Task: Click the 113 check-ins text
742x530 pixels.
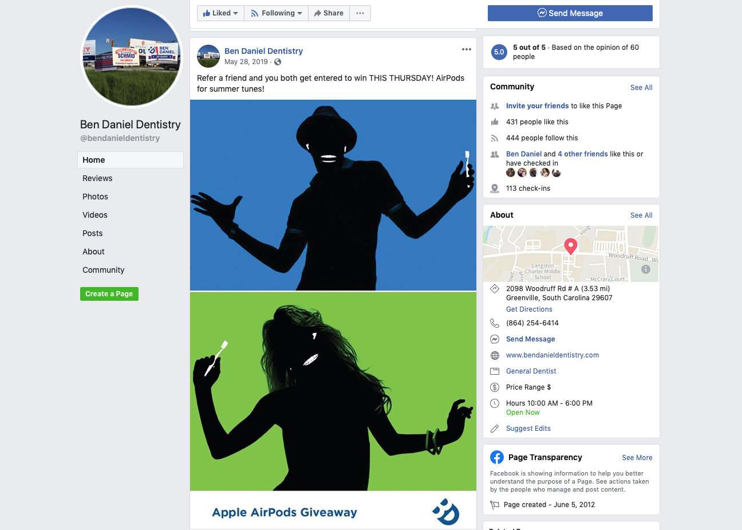Action: point(528,189)
